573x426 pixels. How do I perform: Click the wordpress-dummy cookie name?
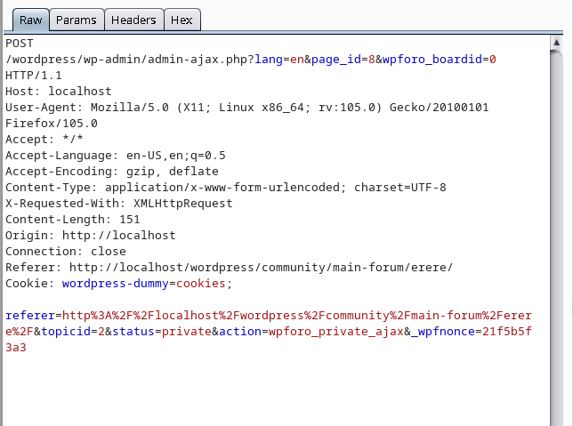[116, 284]
